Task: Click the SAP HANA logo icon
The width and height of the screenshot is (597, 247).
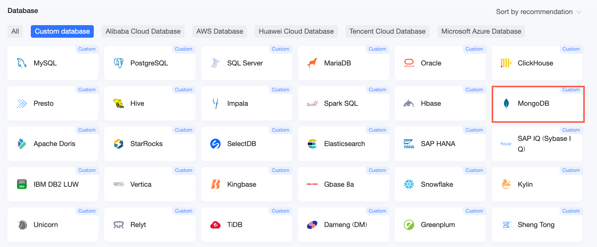Action: coord(409,144)
